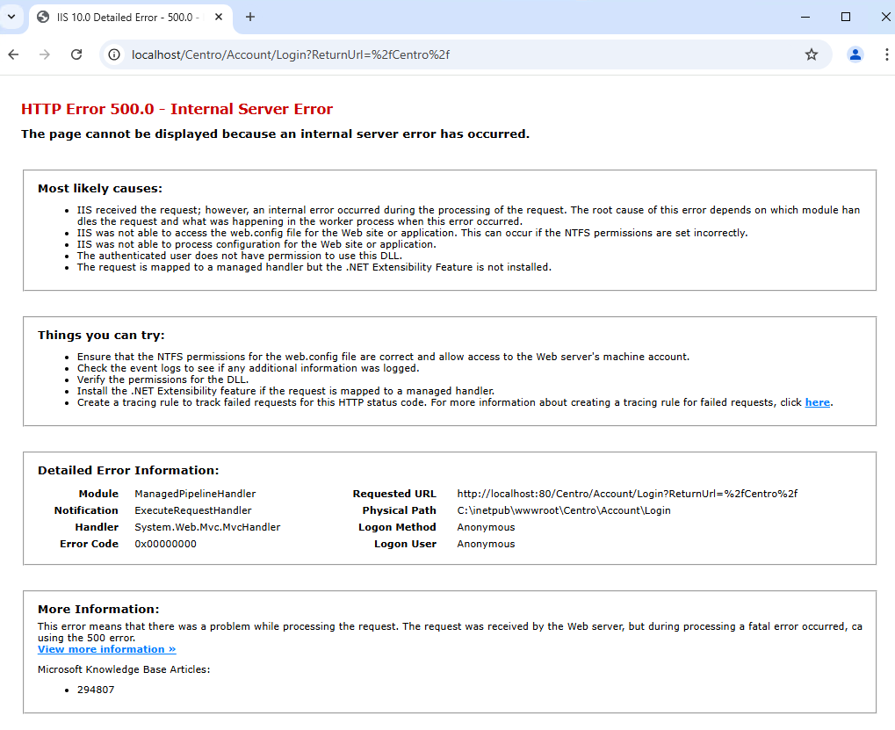This screenshot has width=895, height=730.
Task: Open the Chrome profile avatar
Action: pos(855,54)
